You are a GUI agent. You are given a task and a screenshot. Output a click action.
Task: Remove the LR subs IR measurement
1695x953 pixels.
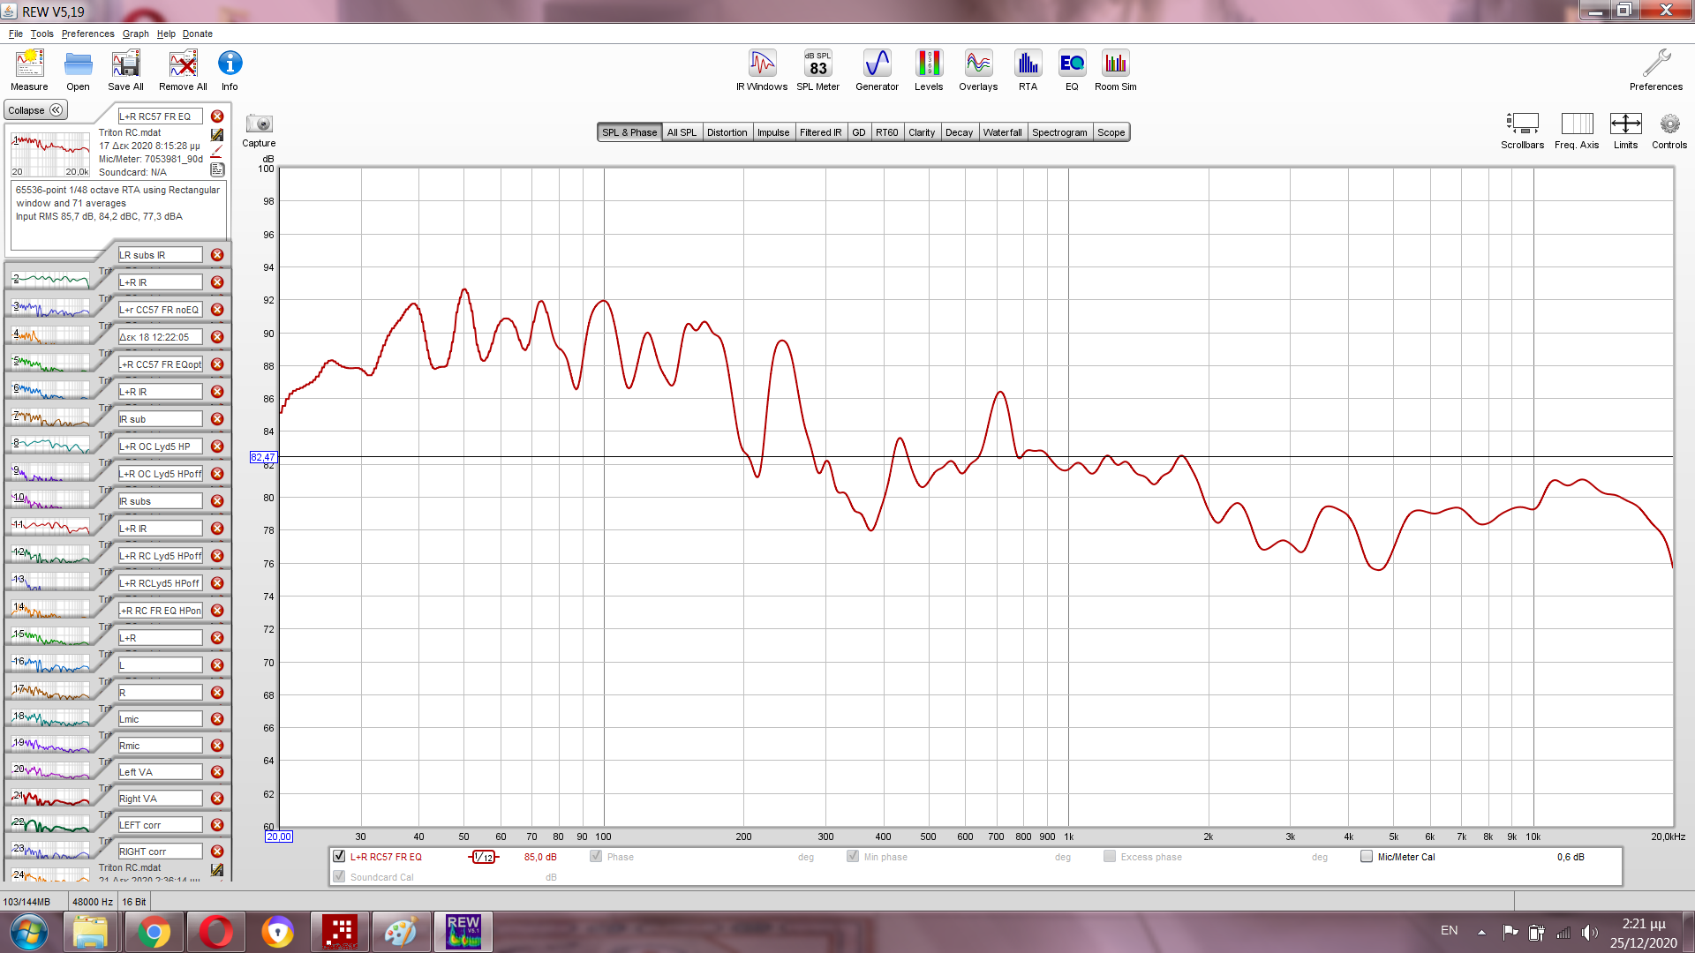tap(217, 255)
